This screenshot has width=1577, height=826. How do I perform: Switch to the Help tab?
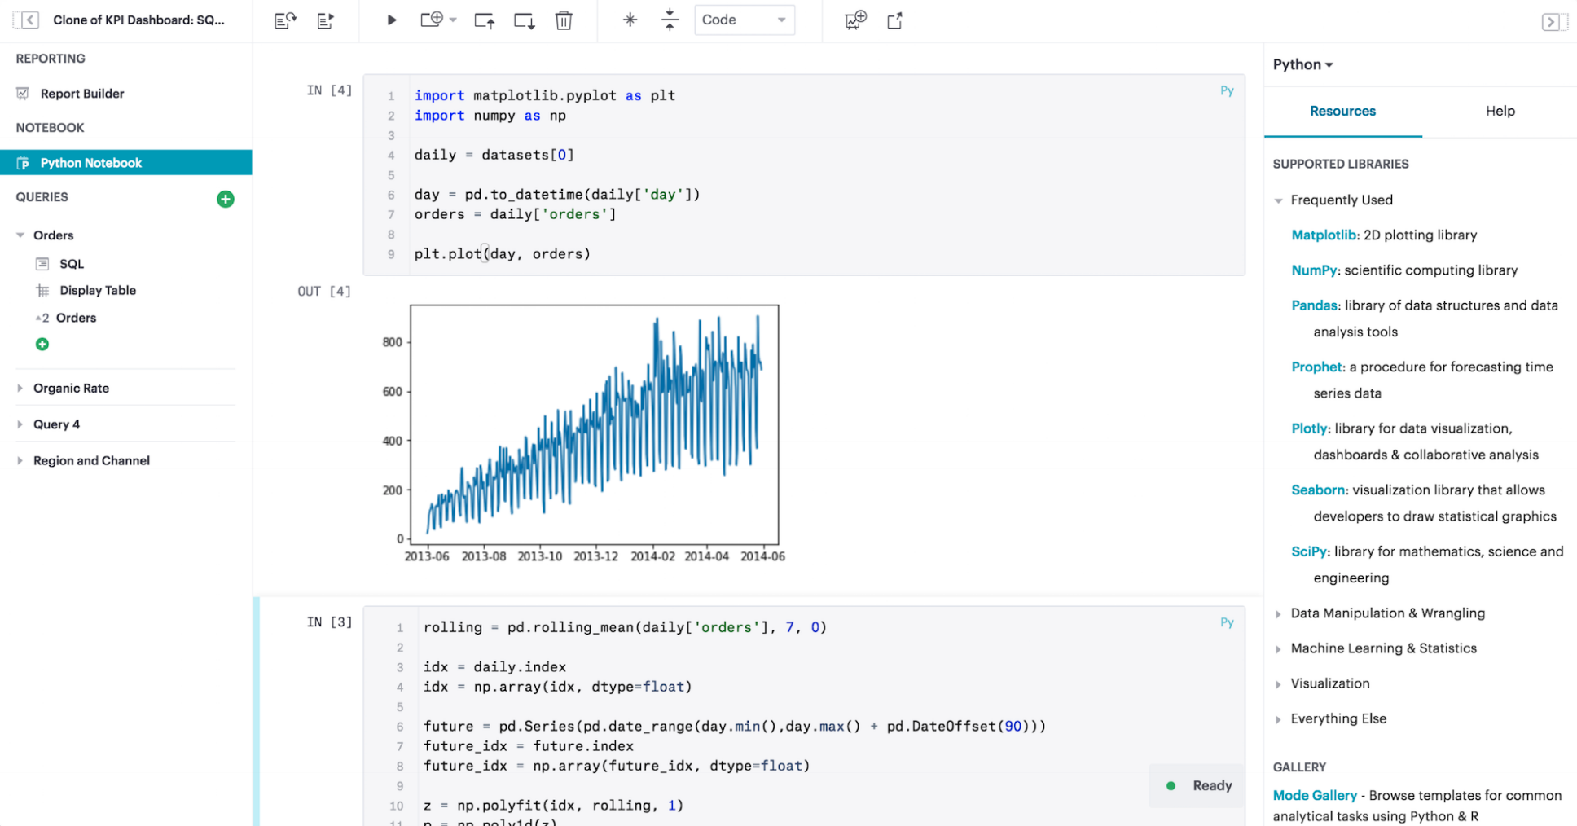(x=1500, y=111)
